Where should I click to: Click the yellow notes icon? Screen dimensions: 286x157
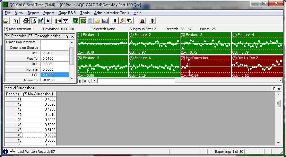pos(98,21)
